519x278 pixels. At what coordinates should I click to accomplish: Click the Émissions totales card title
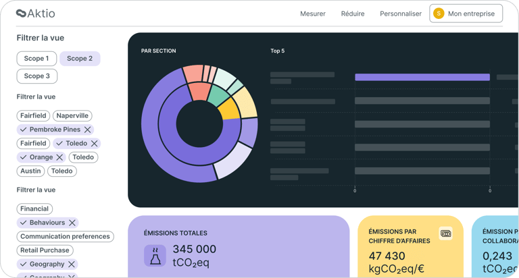(x=176, y=233)
